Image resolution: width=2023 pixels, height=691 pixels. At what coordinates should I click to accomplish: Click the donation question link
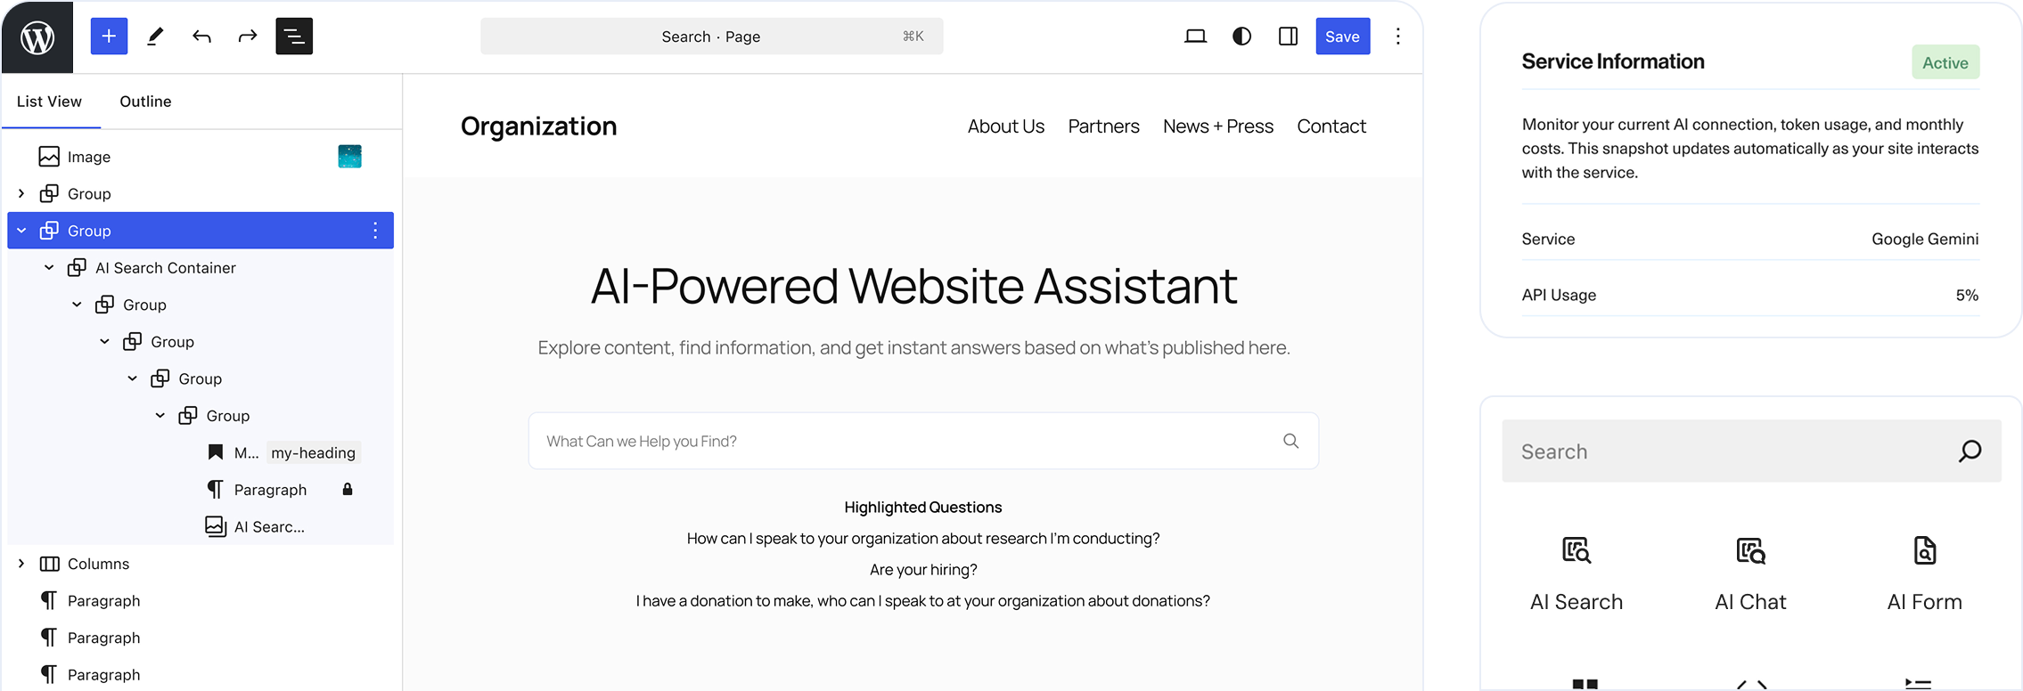pyautogui.click(x=923, y=601)
